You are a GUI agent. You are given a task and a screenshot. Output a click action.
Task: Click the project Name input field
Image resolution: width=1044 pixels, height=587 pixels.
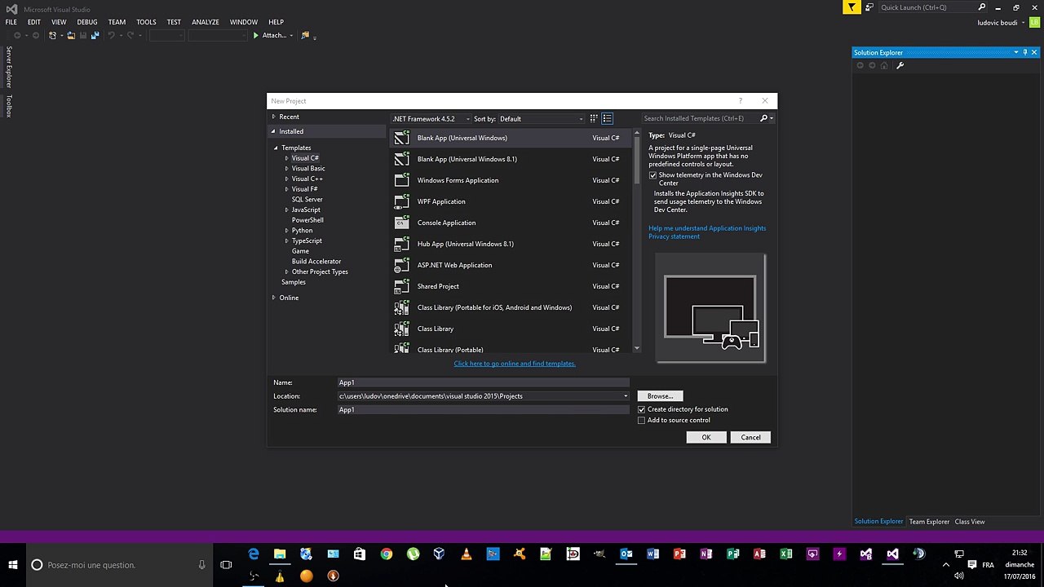click(484, 382)
